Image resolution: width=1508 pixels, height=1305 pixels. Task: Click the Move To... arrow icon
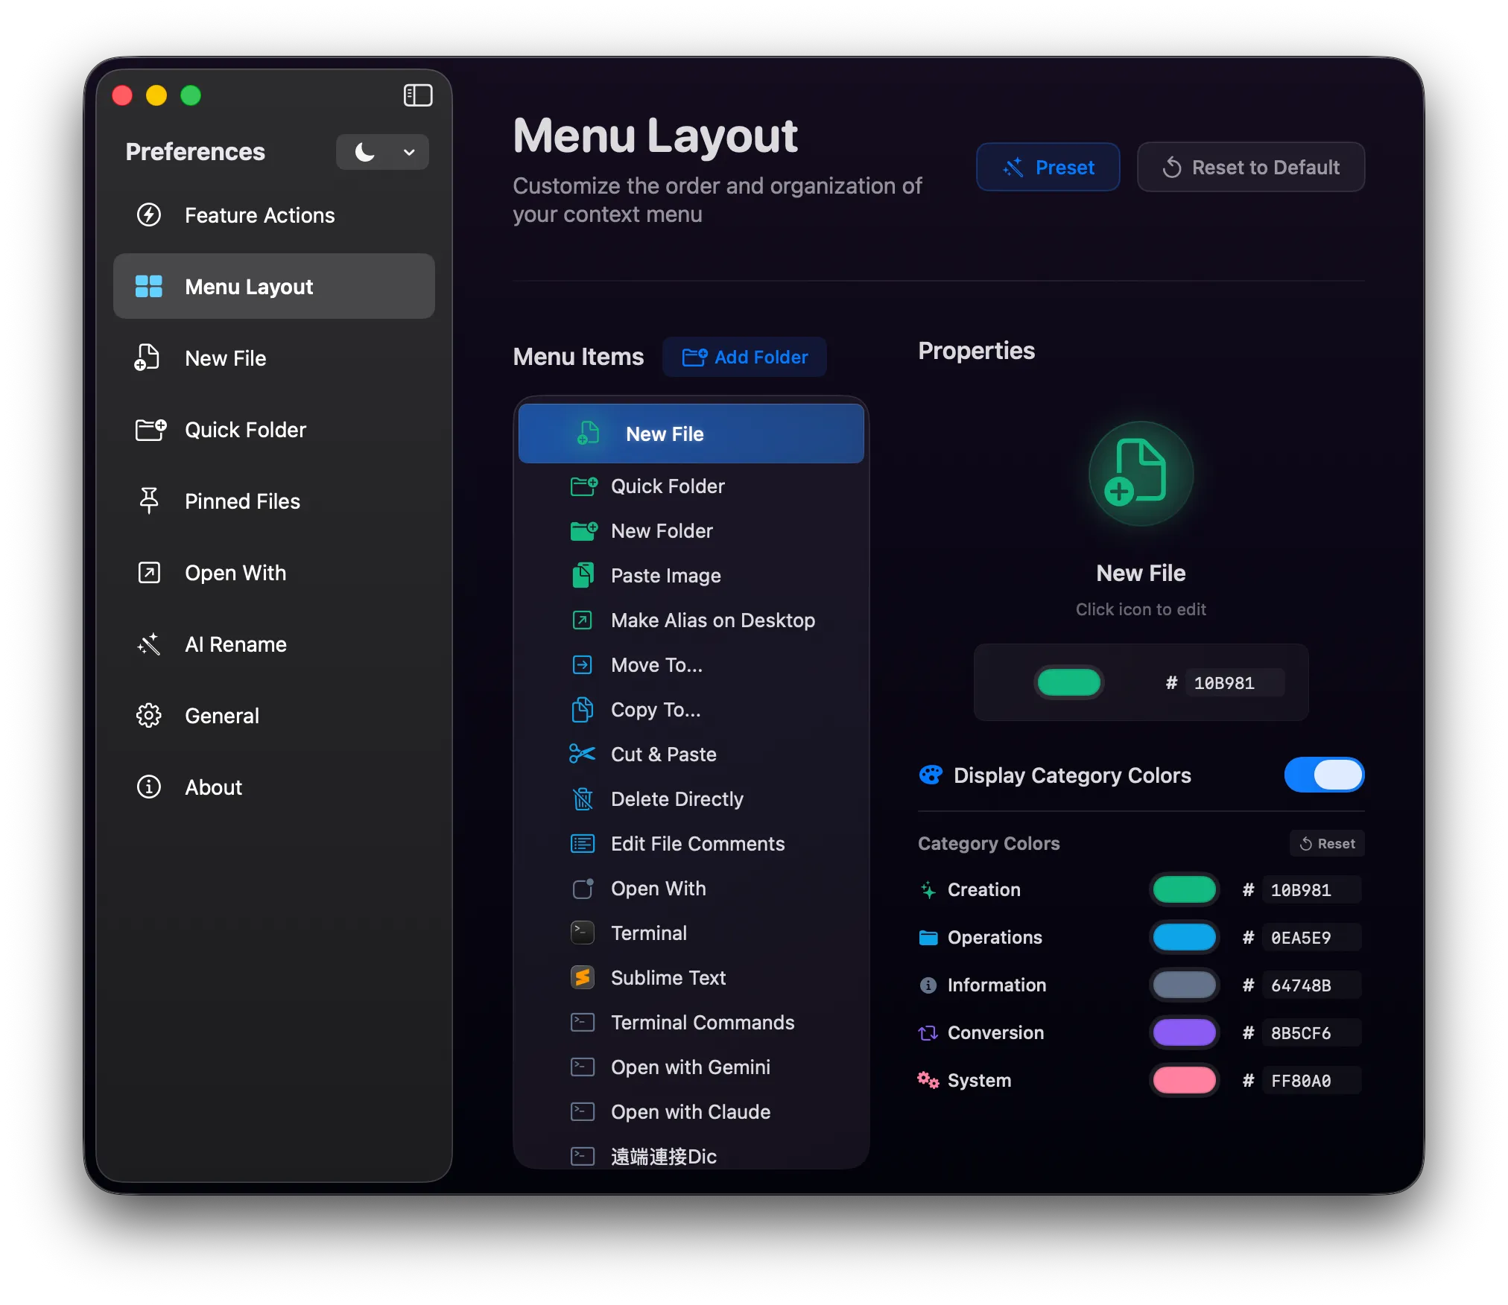(x=582, y=664)
